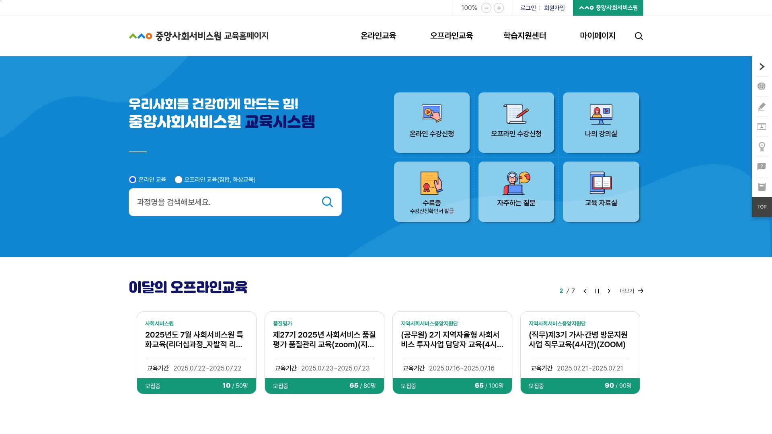The height and width of the screenshot is (434, 772).
Task: Click 회원가입 link
Action: [554, 8]
